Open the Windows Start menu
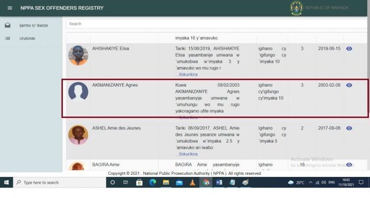The height and width of the screenshot is (198, 370). (6, 183)
